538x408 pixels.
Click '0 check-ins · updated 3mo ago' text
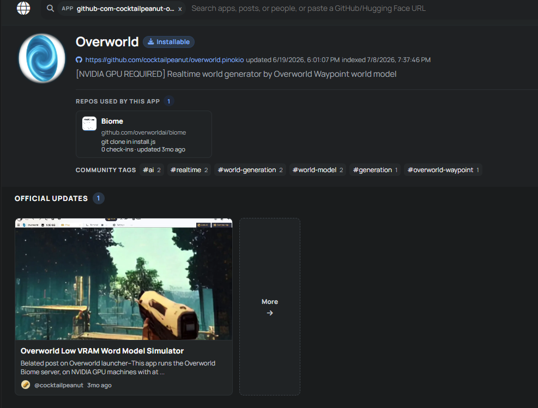[143, 149]
